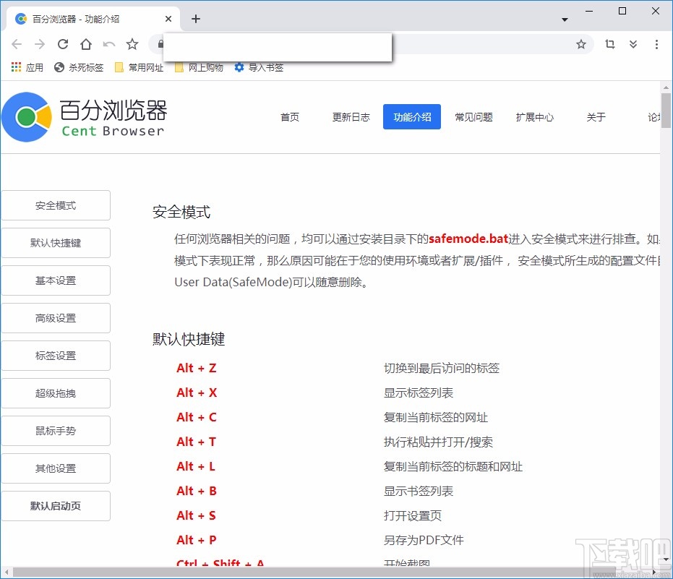Image resolution: width=673 pixels, height=579 pixels.
Task: Open the 常用网址 bookmark folder
Action: click(139, 67)
